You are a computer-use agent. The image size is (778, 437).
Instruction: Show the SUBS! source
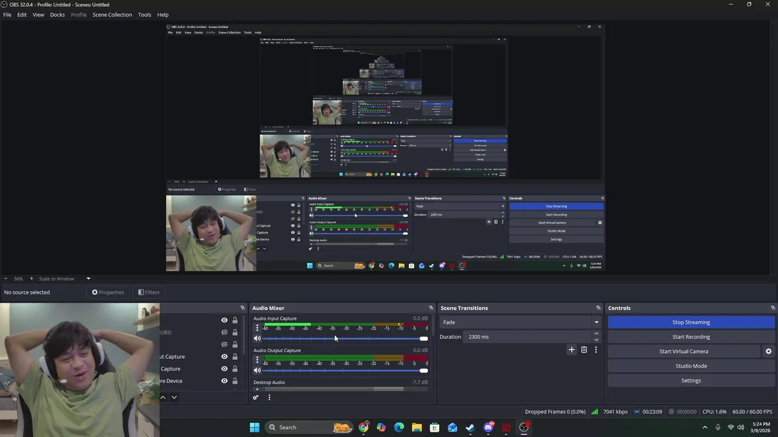pyautogui.click(x=224, y=333)
